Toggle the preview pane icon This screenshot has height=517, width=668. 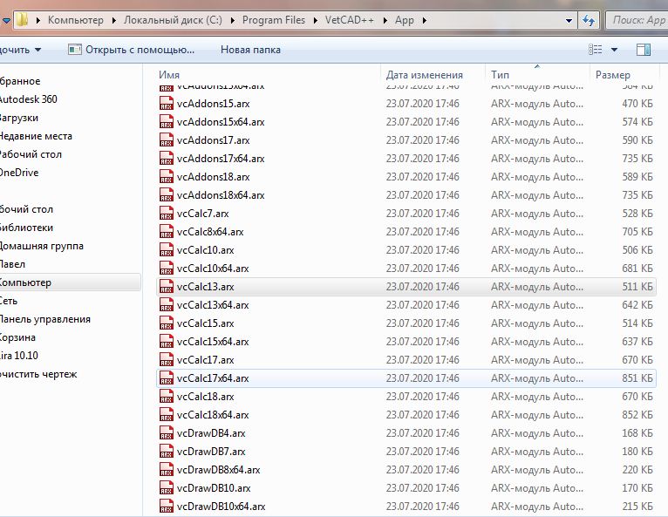(x=644, y=50)
